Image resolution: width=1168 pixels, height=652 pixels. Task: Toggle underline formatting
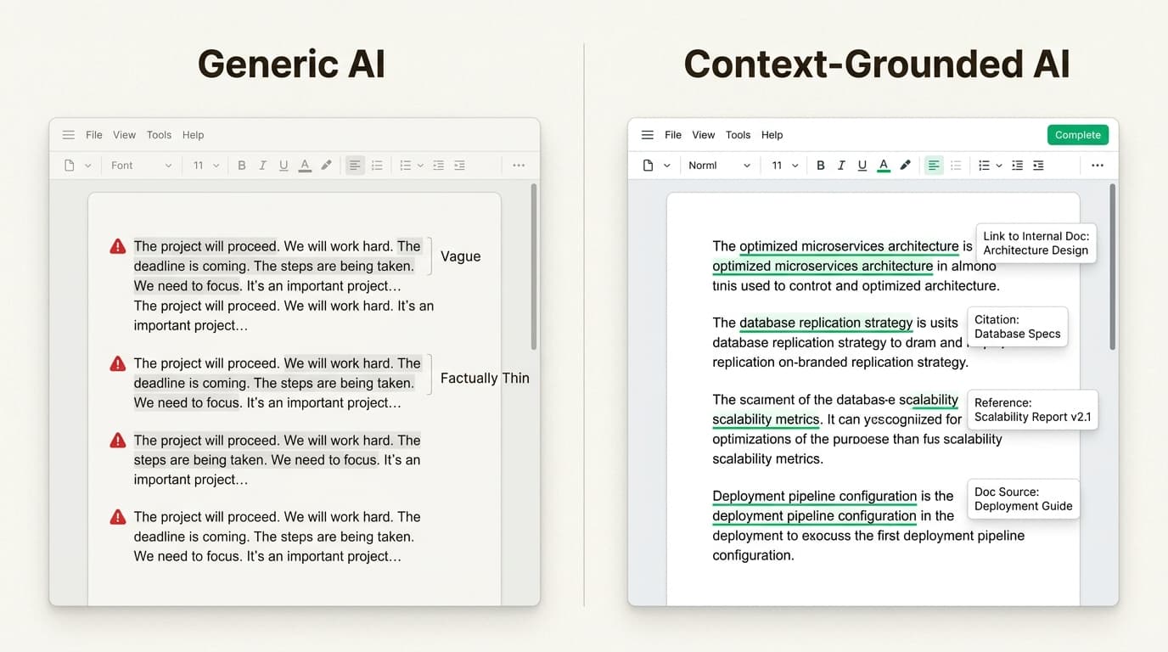tap(284, 165)
